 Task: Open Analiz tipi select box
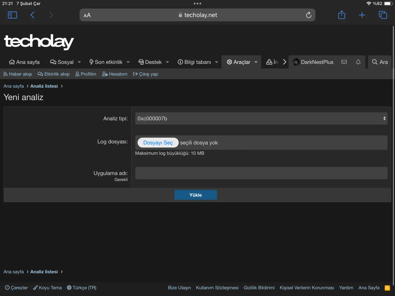click(261, 118)
